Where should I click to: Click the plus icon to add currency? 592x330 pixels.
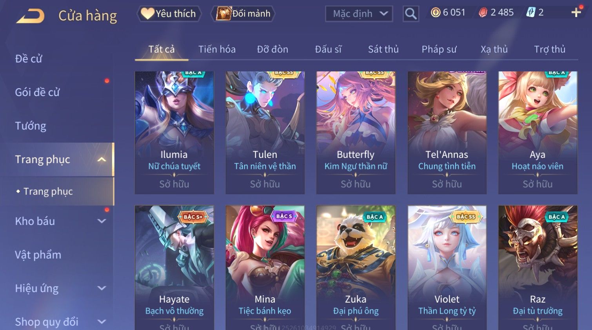576,13
